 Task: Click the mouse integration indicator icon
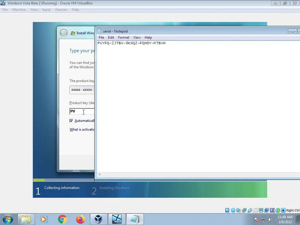278,210
